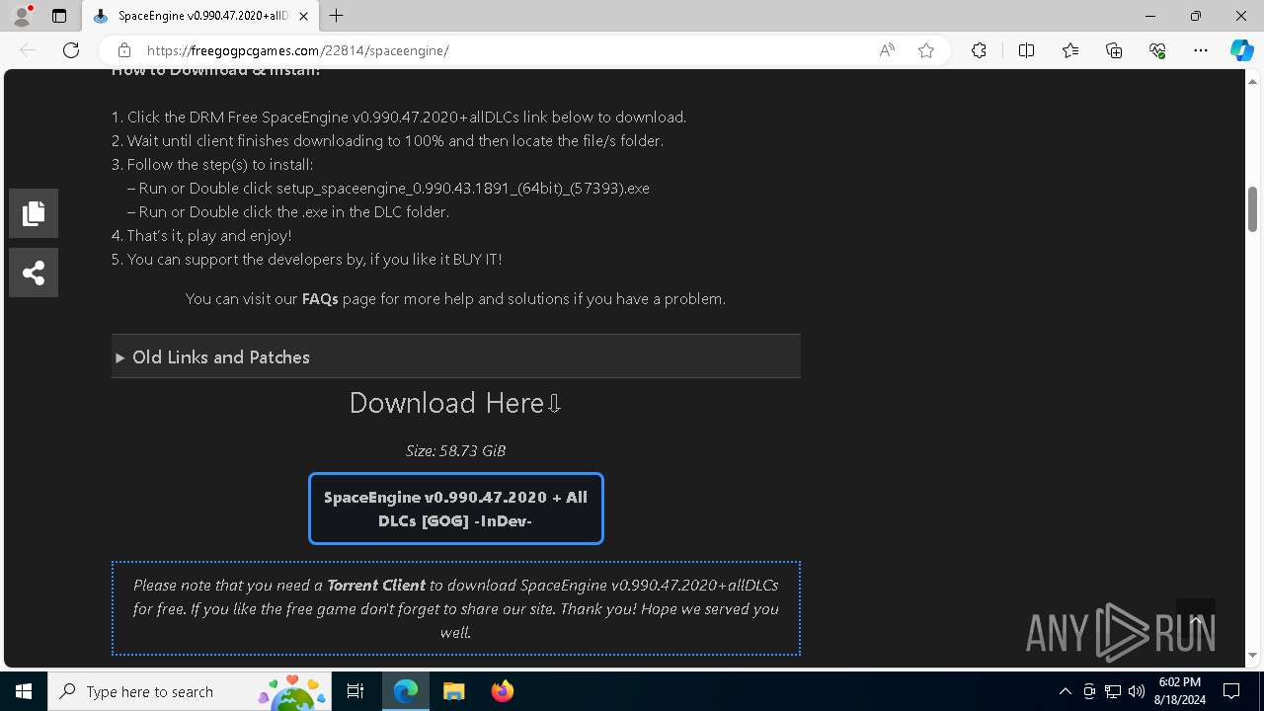Open the browser profile icon
This screenshot has width=1264, height=711.
[22, 16]
